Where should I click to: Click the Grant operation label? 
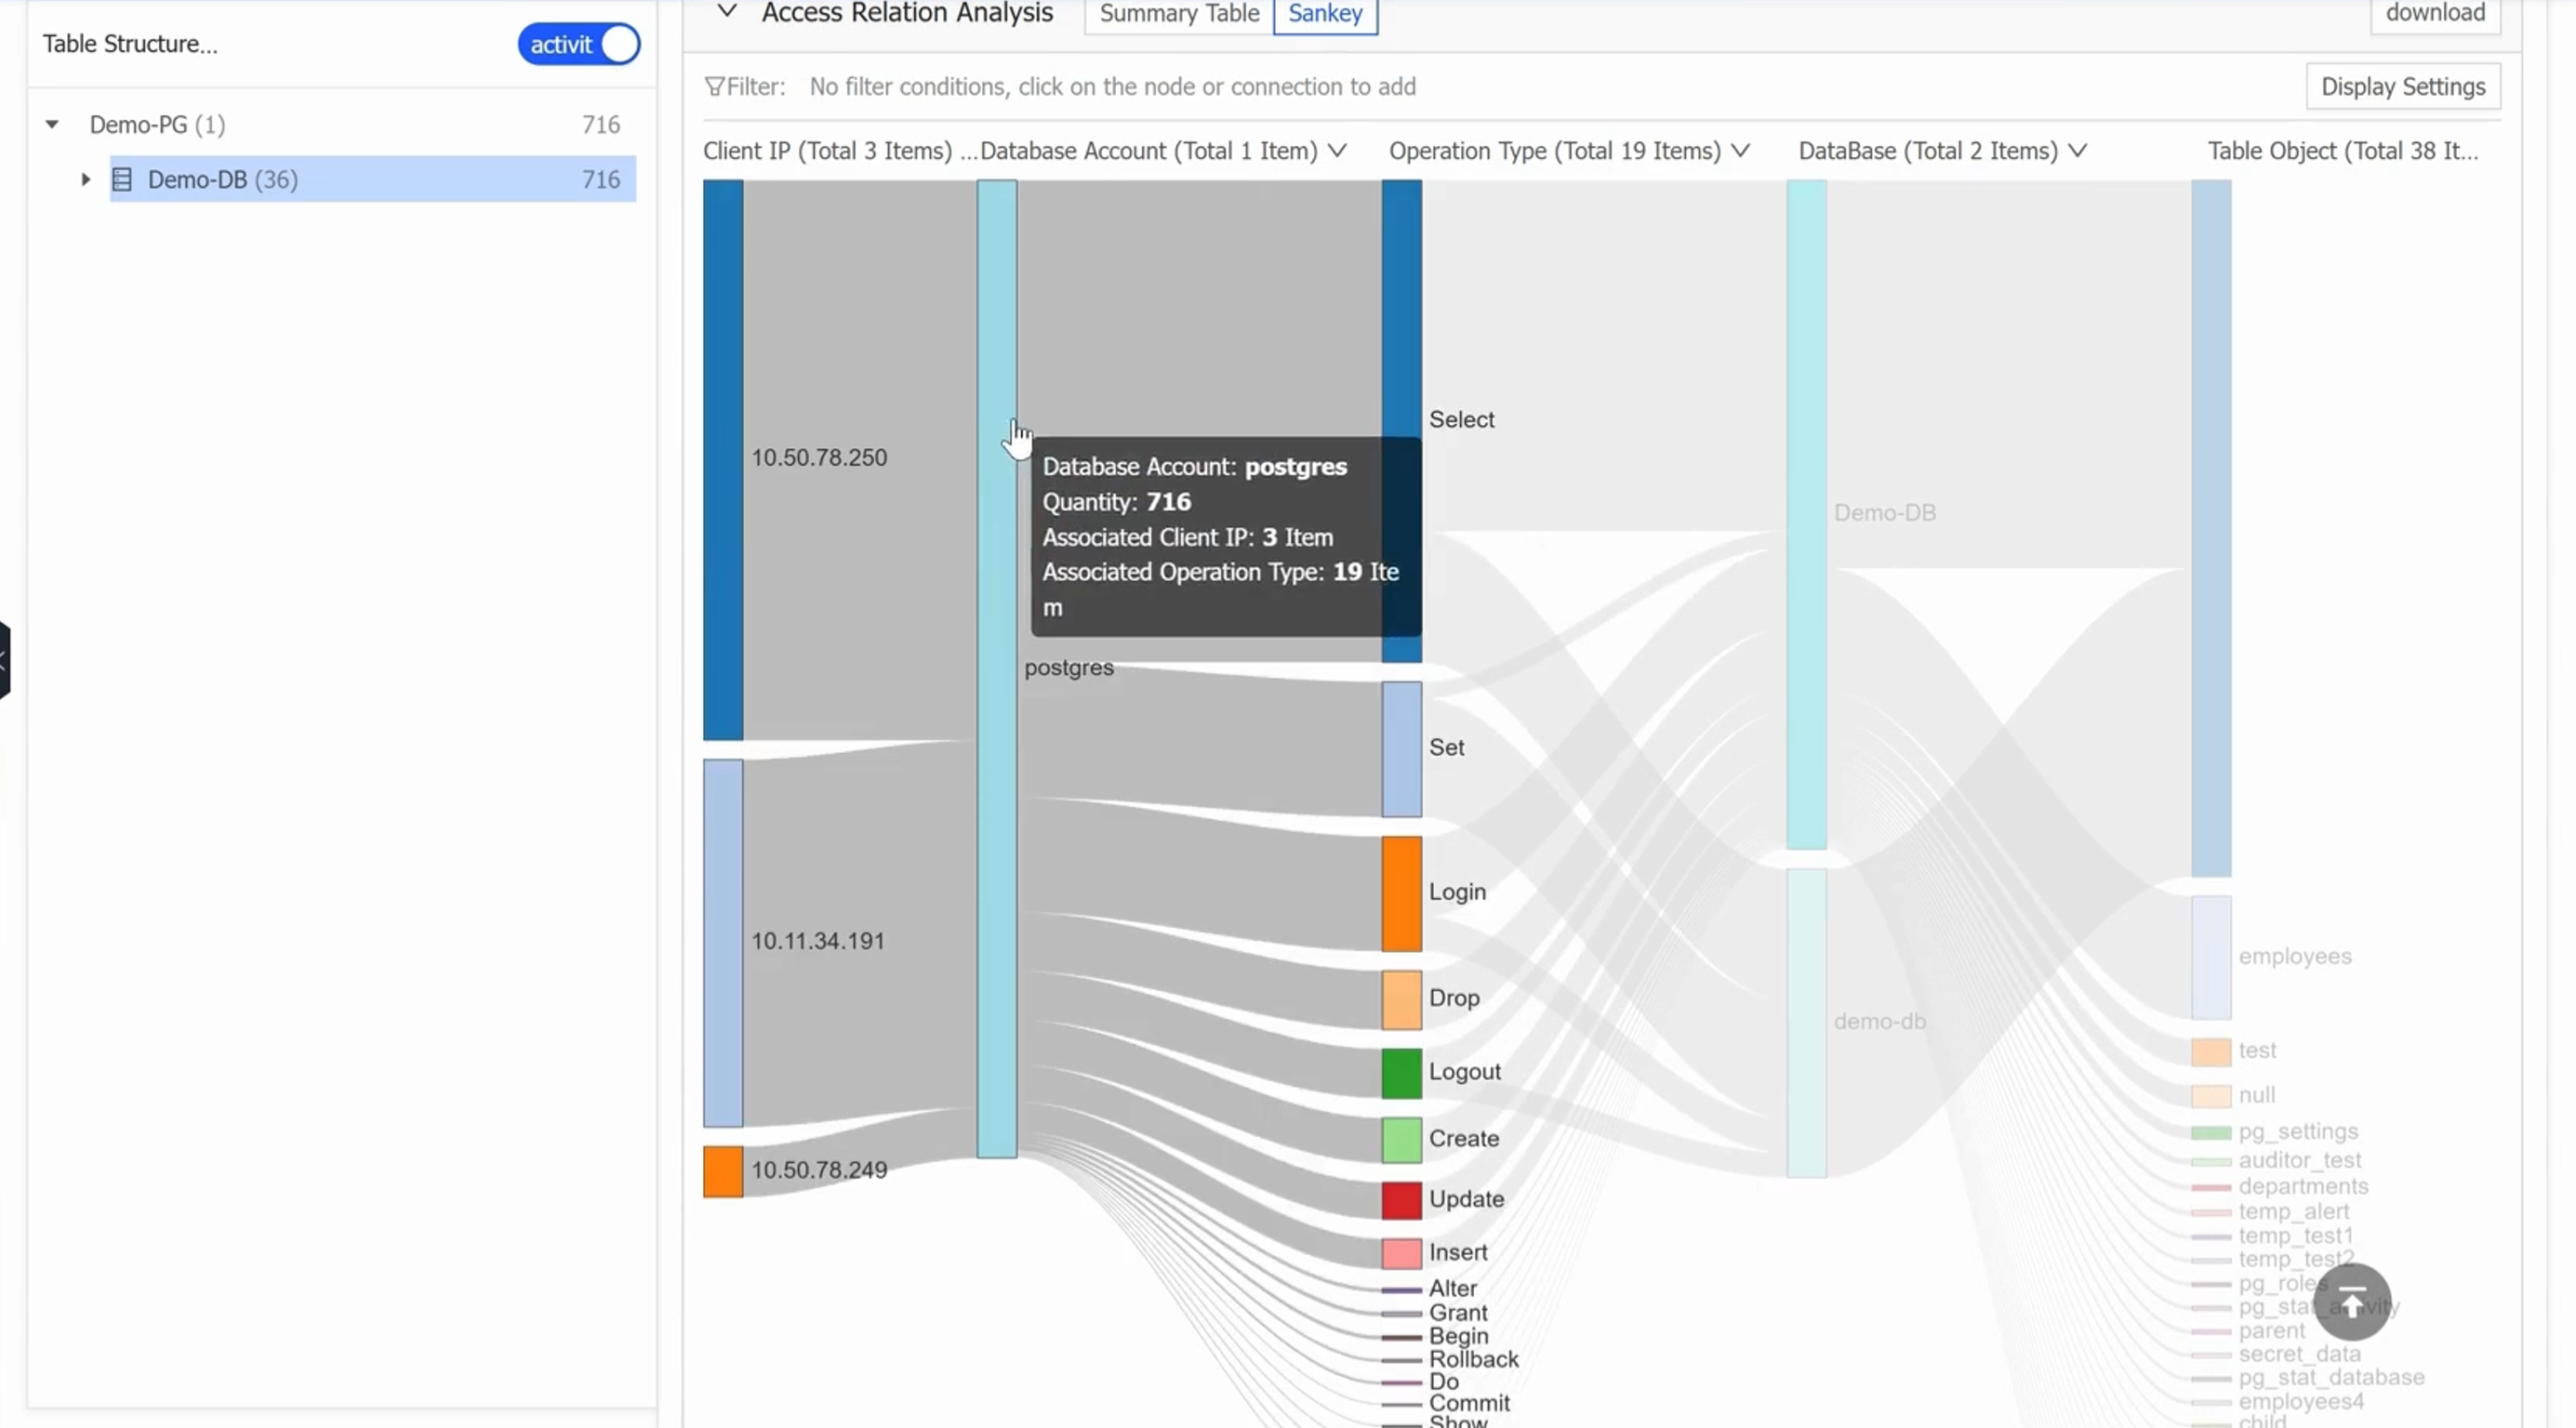coord(1458,1313)
